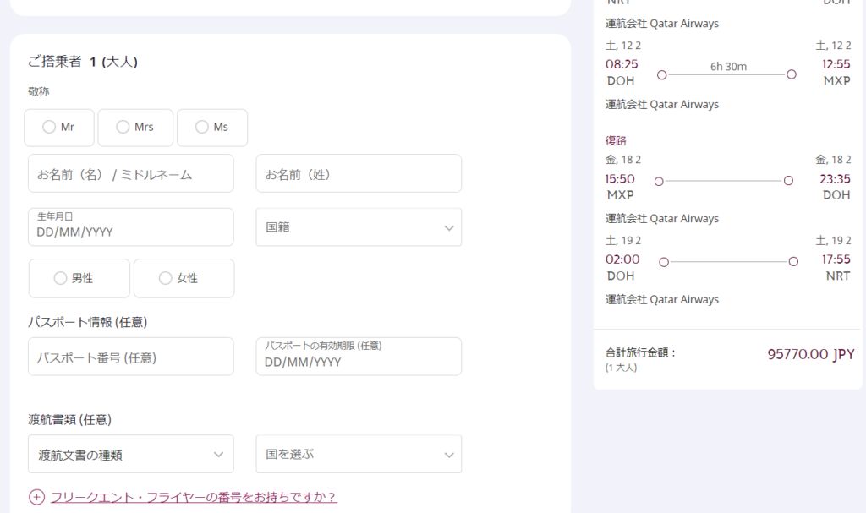
Task: Click the chevron in 国を選ぶ field
Action: click(x=448, y=456)
